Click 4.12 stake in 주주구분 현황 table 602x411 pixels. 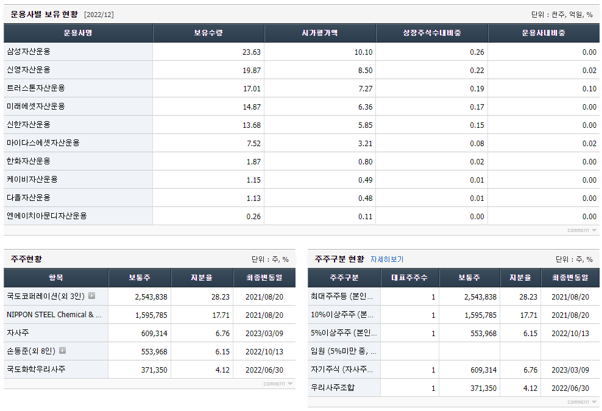tap(530, 388)
